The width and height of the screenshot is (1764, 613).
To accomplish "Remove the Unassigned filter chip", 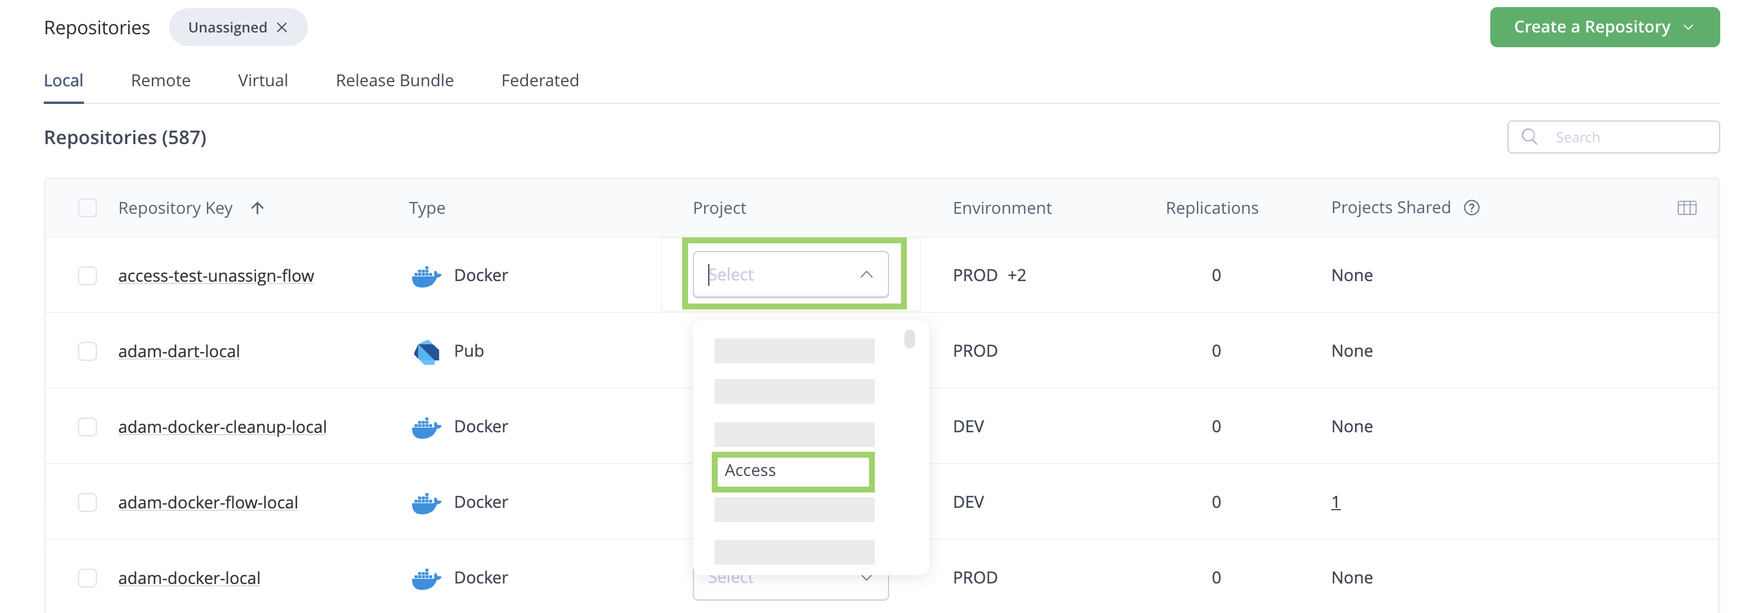I will click(x=281, y=27).
